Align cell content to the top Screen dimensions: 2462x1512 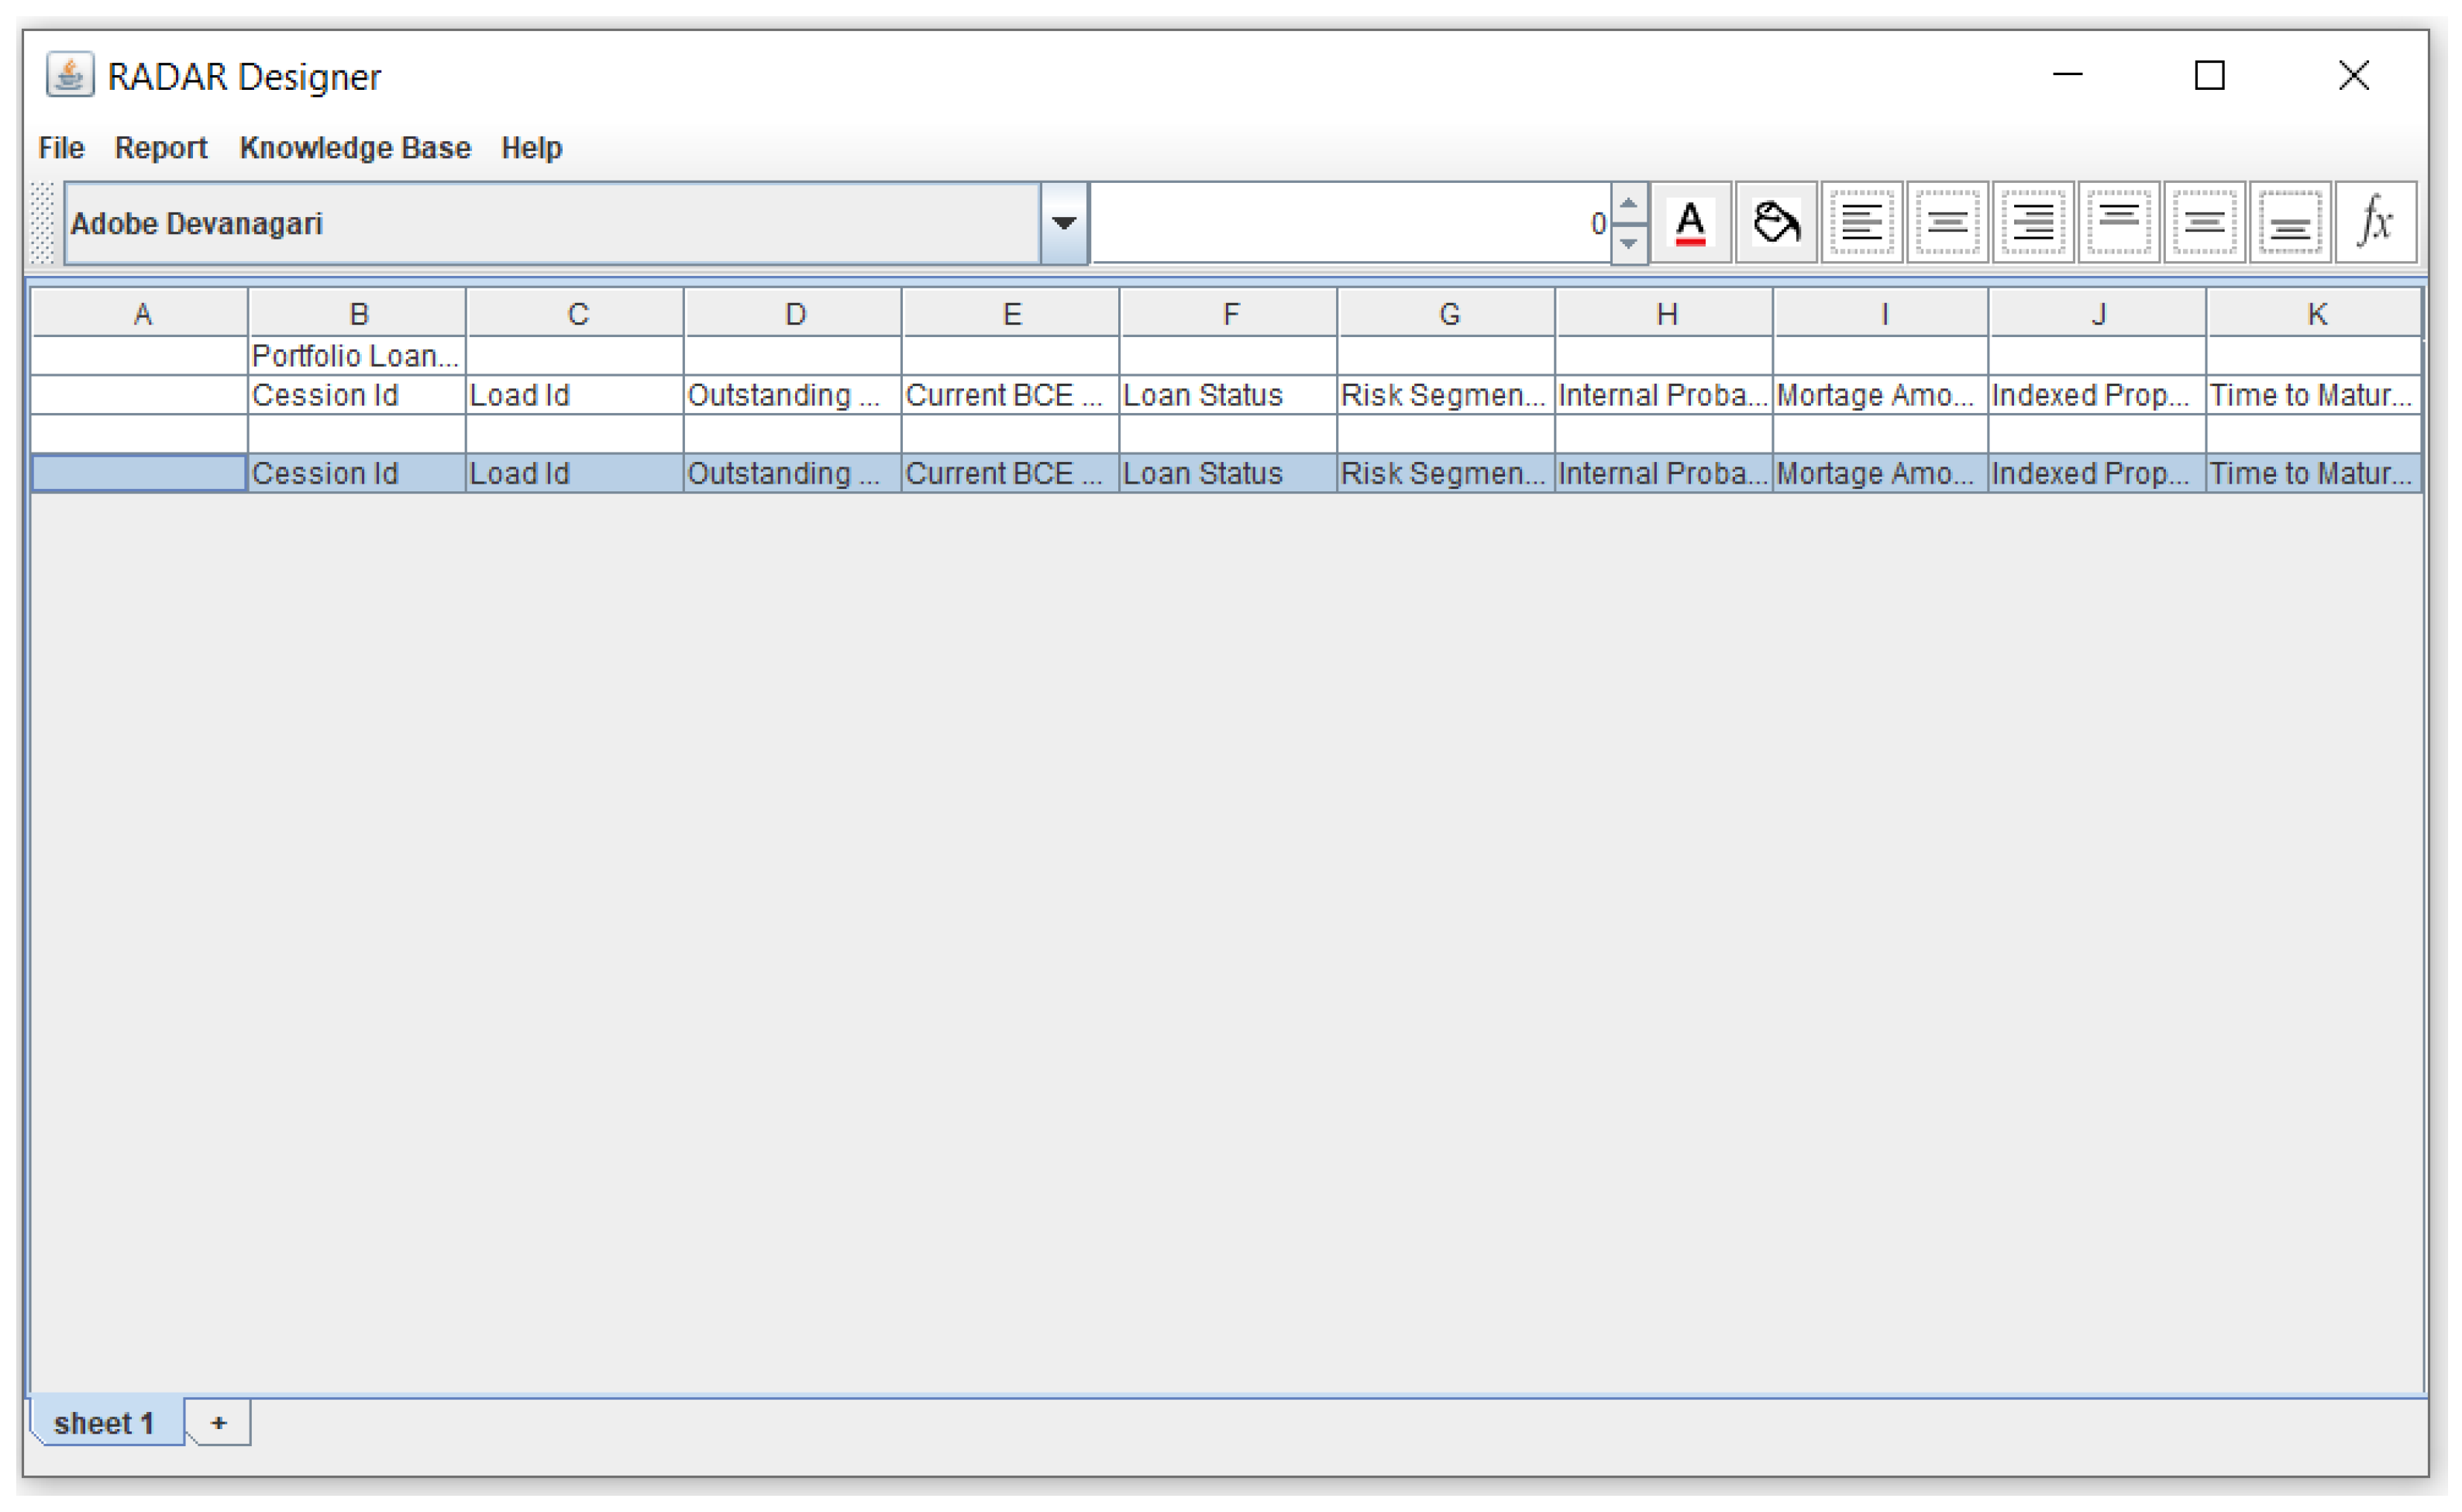pos(2119,223)
